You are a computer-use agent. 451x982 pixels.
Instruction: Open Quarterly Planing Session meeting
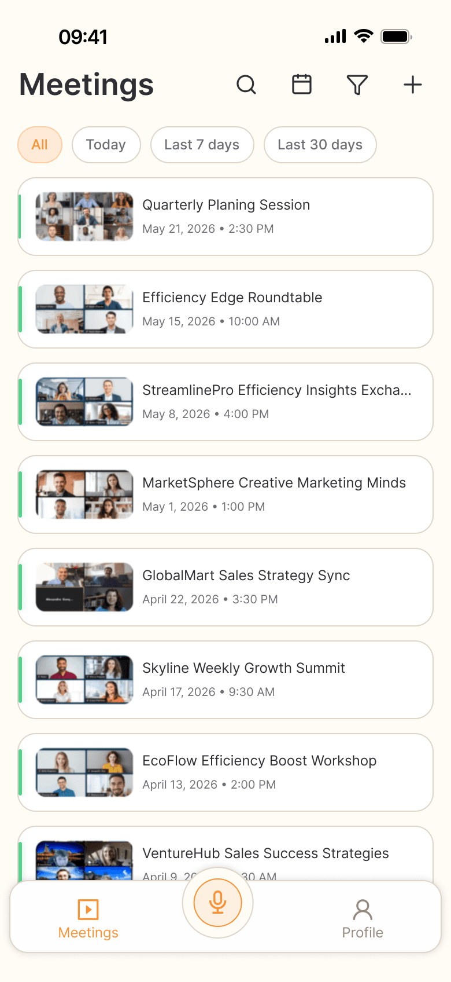[226, 217]
